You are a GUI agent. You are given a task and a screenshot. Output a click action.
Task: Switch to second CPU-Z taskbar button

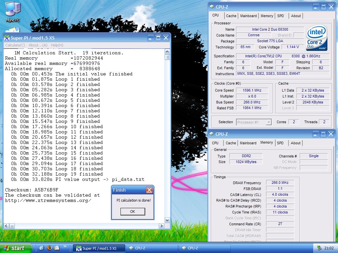pos(204,248)
